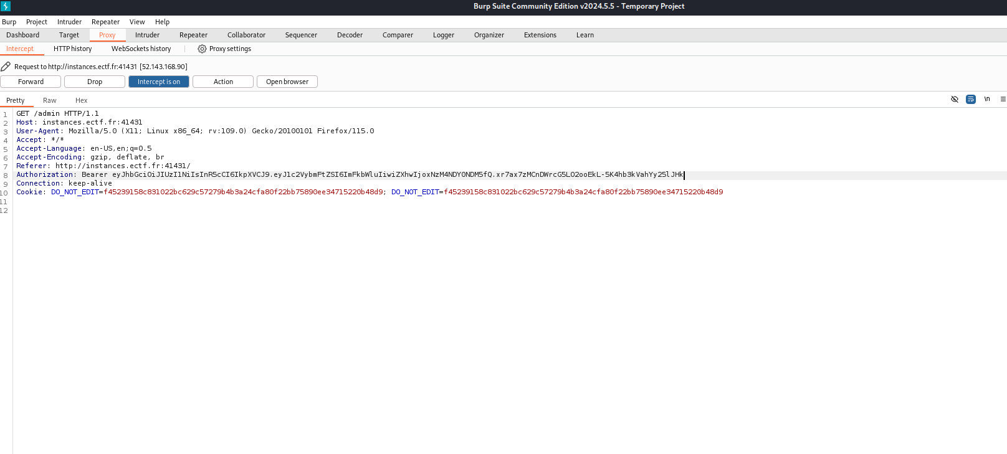Open the View menu

(137, 22)
